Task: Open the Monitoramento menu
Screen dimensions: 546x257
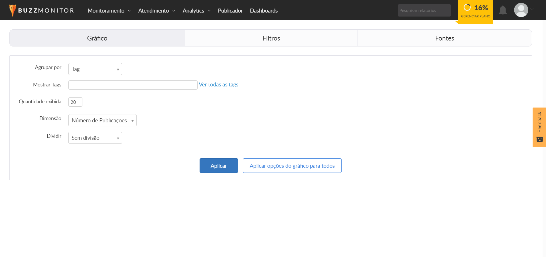Action: click(109, 11)
